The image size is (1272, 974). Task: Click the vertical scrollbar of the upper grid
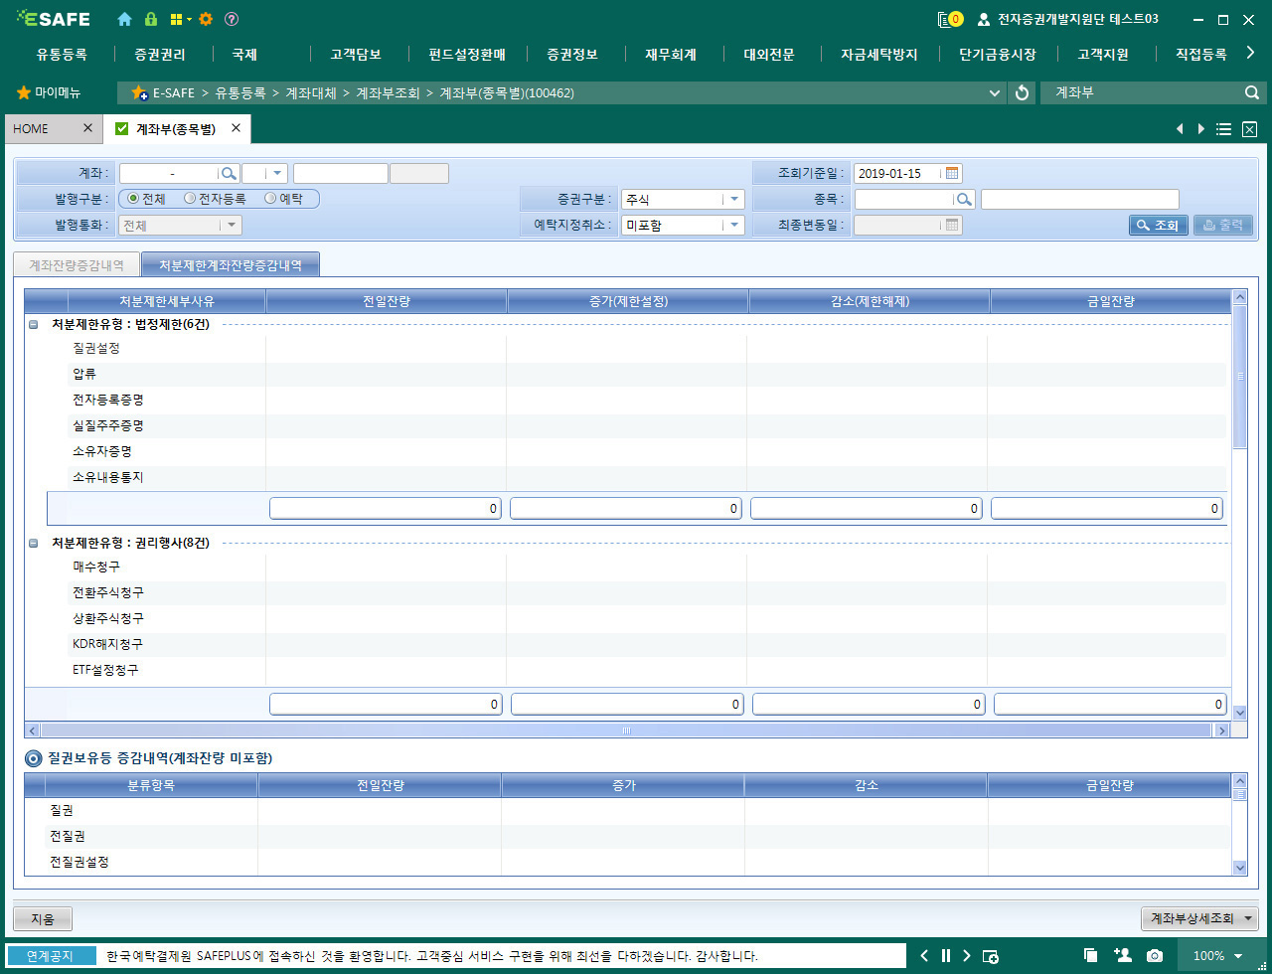pyautogui.click(x=1239, y=376)
